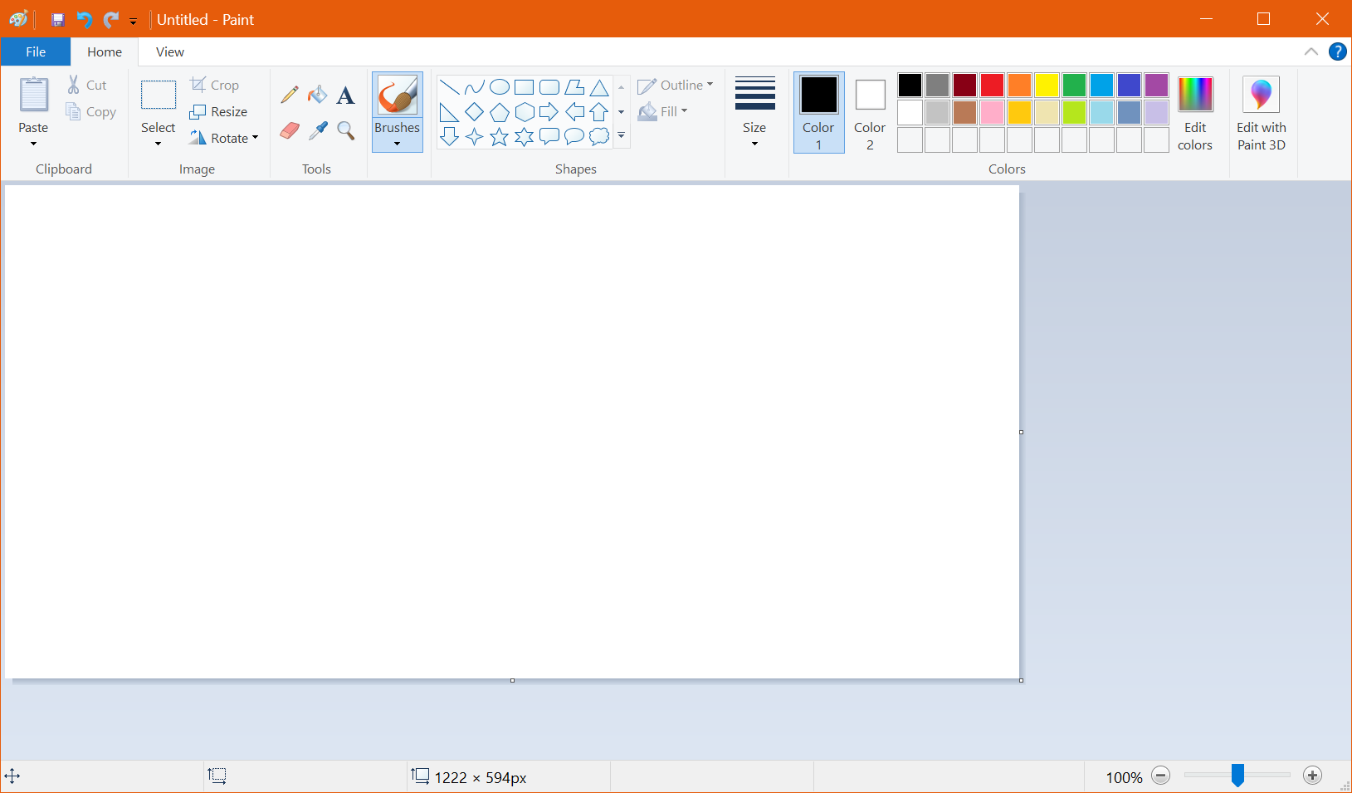Choose the Oval shape
This screenshot has height=793, width=1352.
(x=500, y=87)
